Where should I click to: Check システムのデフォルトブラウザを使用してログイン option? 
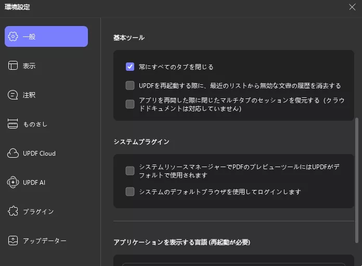[130, 192]
